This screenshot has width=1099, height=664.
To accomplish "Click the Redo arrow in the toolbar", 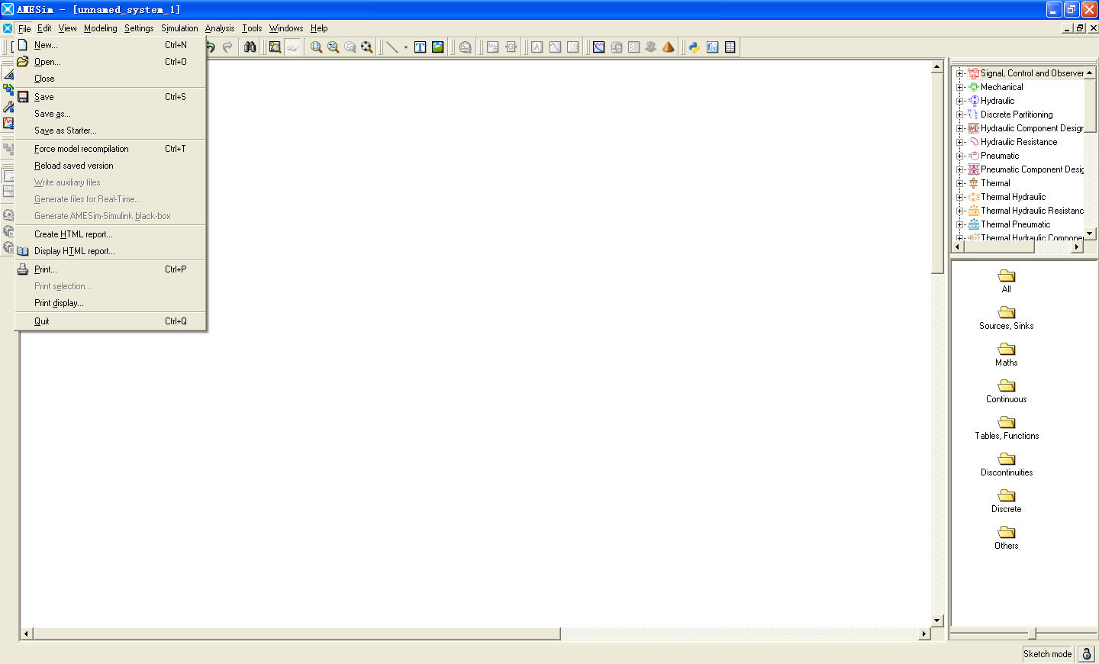I will (227, 47).
